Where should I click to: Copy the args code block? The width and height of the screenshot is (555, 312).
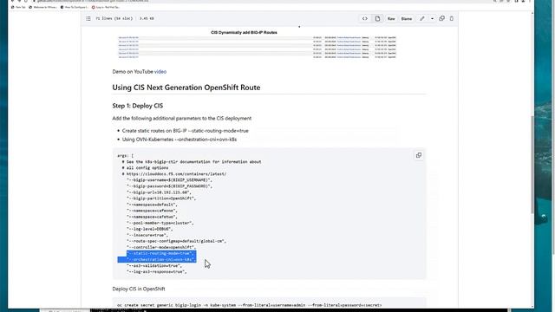pyautogui.click(x=419, y=155)
